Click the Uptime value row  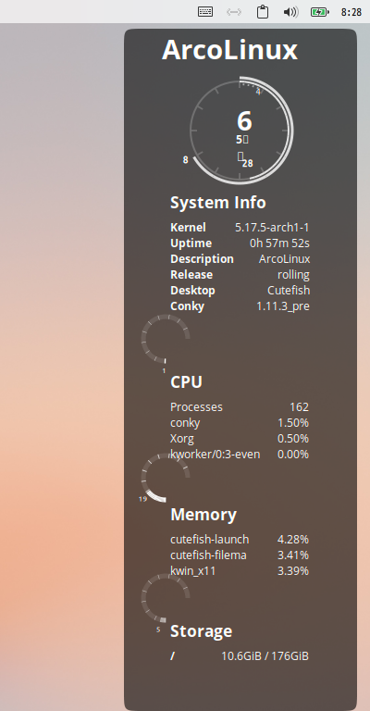point(240,243)
